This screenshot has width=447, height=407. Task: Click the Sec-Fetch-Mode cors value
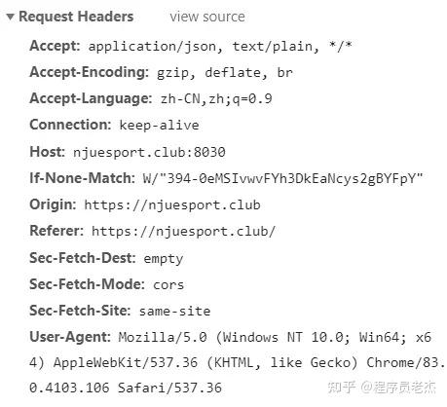point(168,285)
